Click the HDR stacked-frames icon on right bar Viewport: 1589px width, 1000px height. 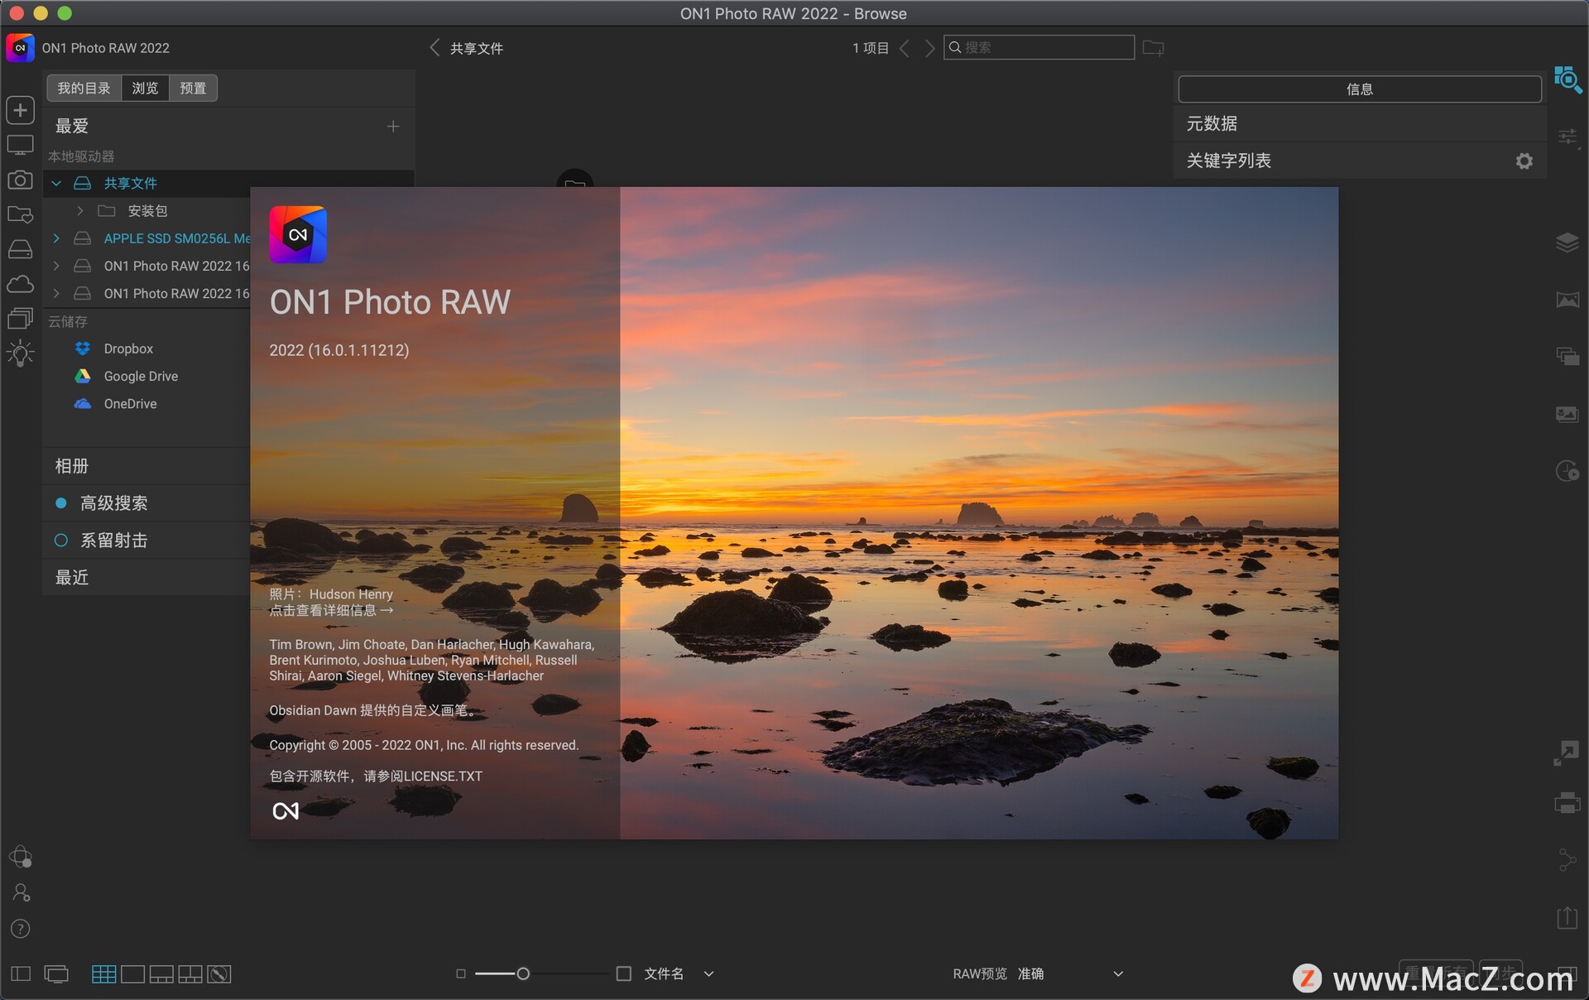[x=1567, y=357]
